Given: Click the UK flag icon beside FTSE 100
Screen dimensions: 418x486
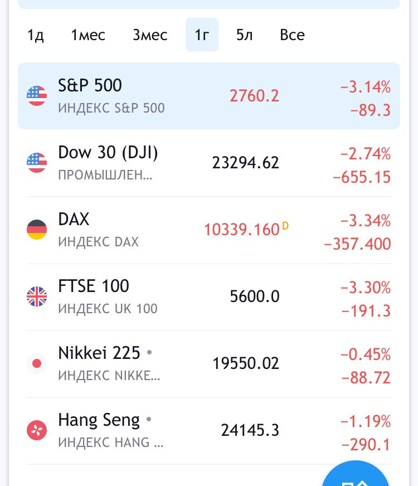Looking at the screenshot, I should pyautogui.click(x=37, y=297).
